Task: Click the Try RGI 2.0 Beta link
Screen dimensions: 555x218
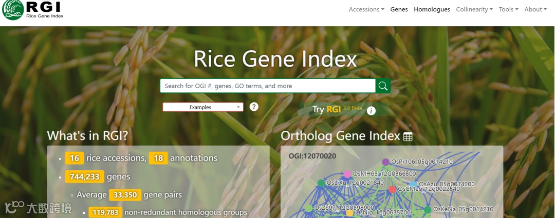Action: coord(337,109)
